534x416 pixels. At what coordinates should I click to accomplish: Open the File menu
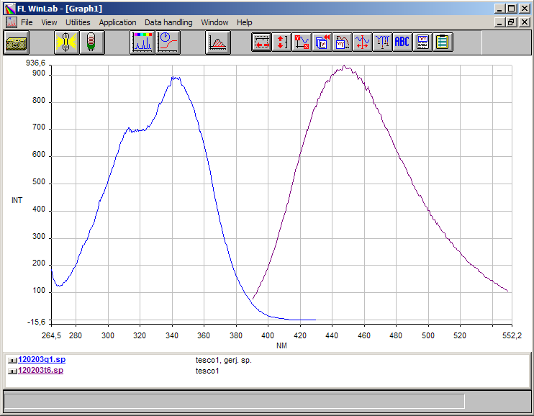coord(27,22)
